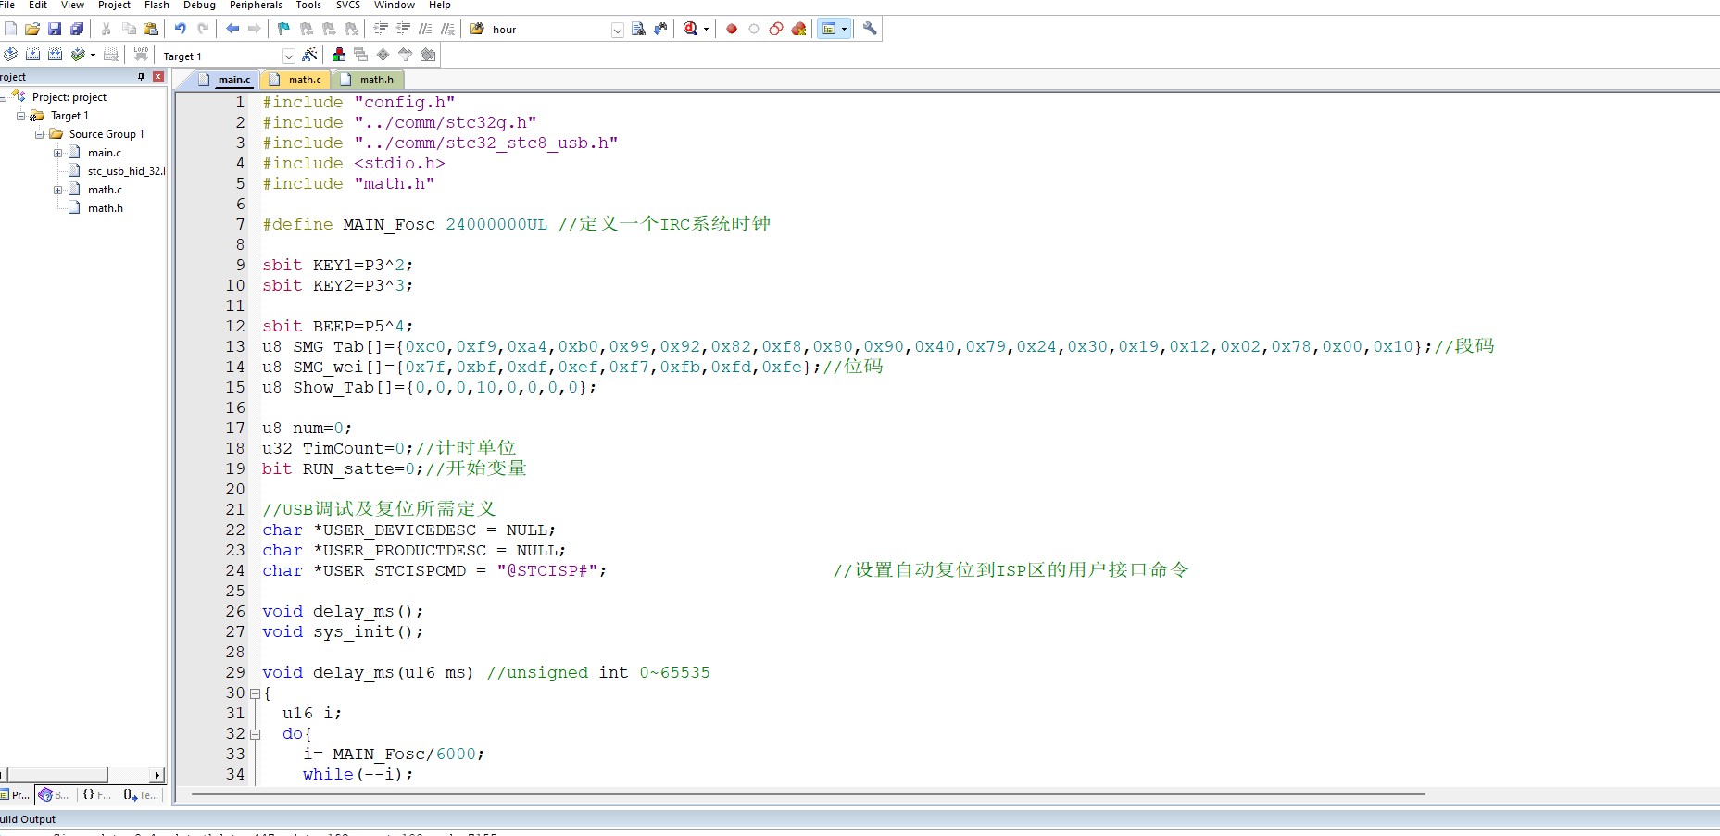Screen dimensions: 1720x836
Task: Click the Insert Breakpoint red dot icon
Action: [x=732, y=29]
